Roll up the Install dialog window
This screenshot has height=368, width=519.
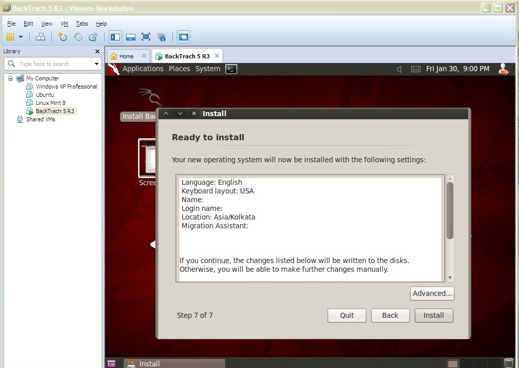(x=166, y=113)
